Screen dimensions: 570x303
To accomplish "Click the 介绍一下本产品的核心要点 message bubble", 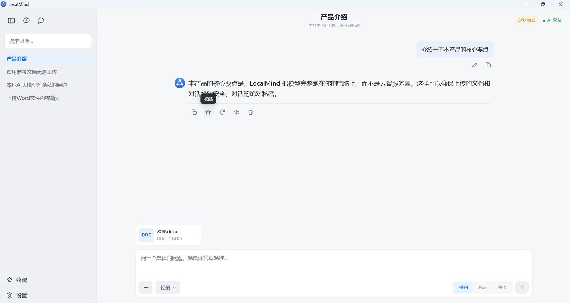I will tap(455, 50).
